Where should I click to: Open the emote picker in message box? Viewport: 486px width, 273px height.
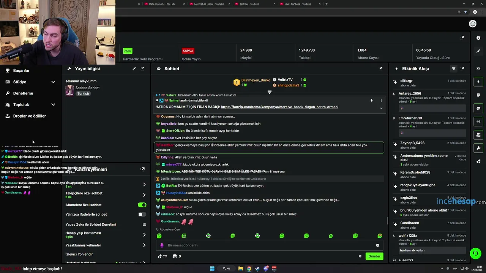pos(377,245)
